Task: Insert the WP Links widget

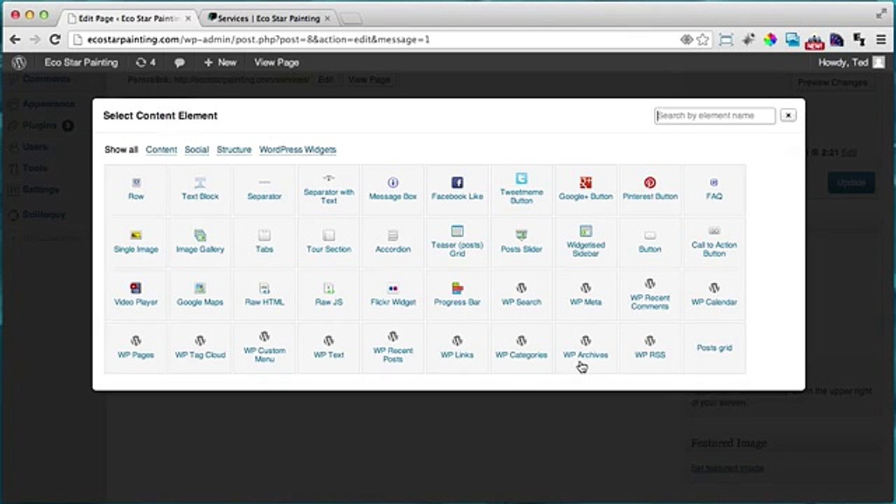Action: [x=457, y=348]
